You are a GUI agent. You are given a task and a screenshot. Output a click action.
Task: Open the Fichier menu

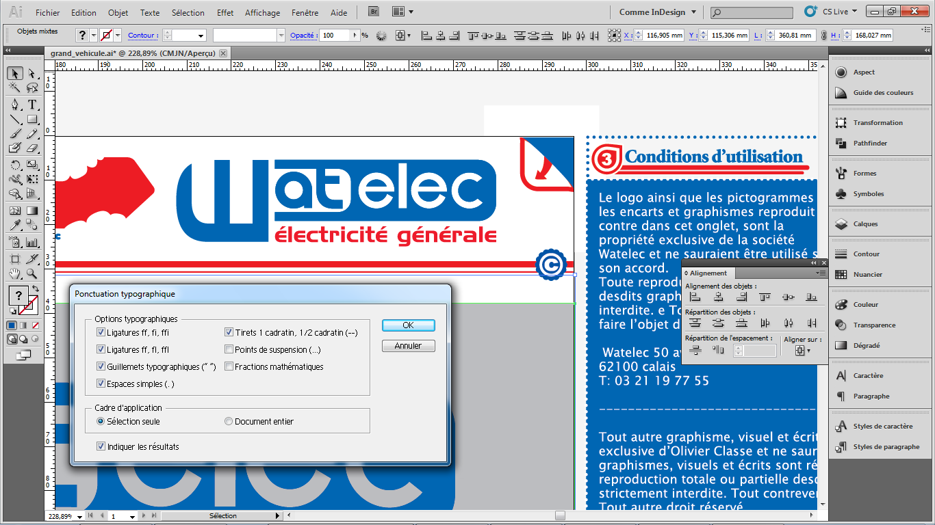[48, 12]
